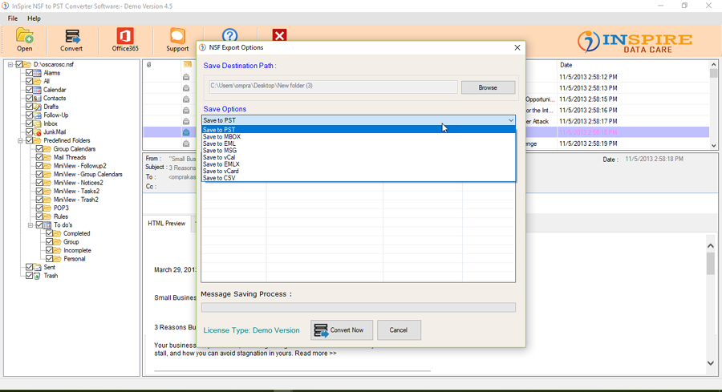The image size is (722, 392).
Task: Select Save to vCard option
Action: 359,172
